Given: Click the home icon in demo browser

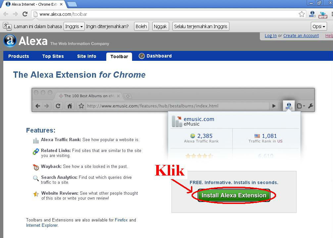Looking at the screenshot, I should point(70,106).
